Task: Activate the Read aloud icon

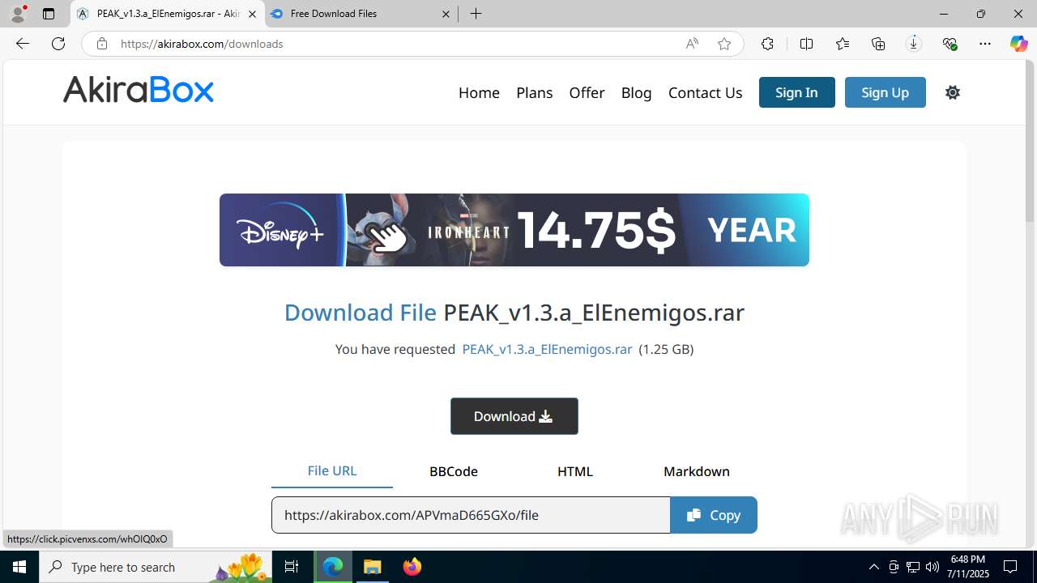Action: (692, 44)
